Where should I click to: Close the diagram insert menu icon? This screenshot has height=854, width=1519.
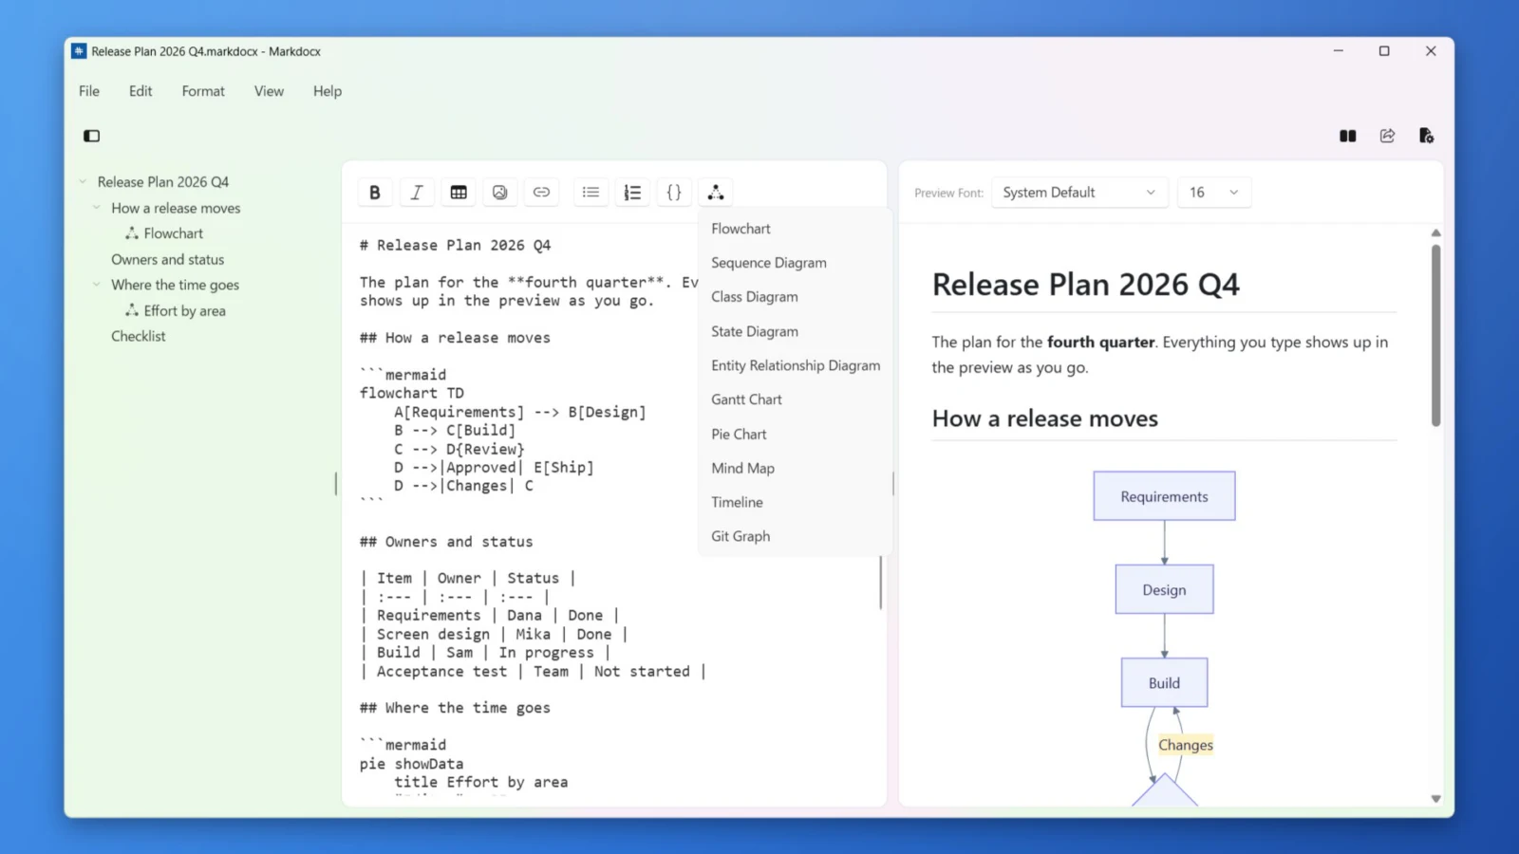(716, 193)
